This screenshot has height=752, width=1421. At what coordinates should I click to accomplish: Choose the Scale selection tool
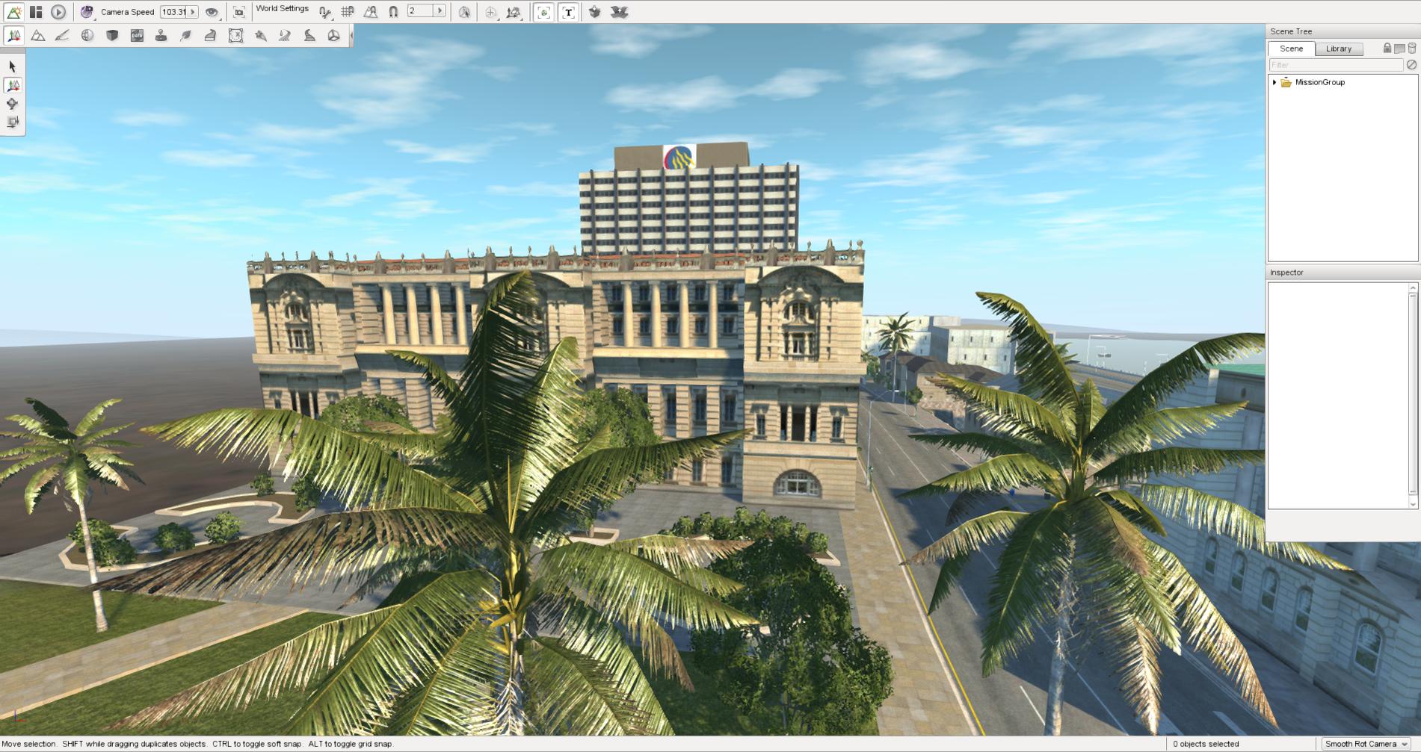pyautogui.click(x=12, y=122)
